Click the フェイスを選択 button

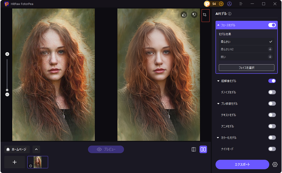click(x=246, y=68)
